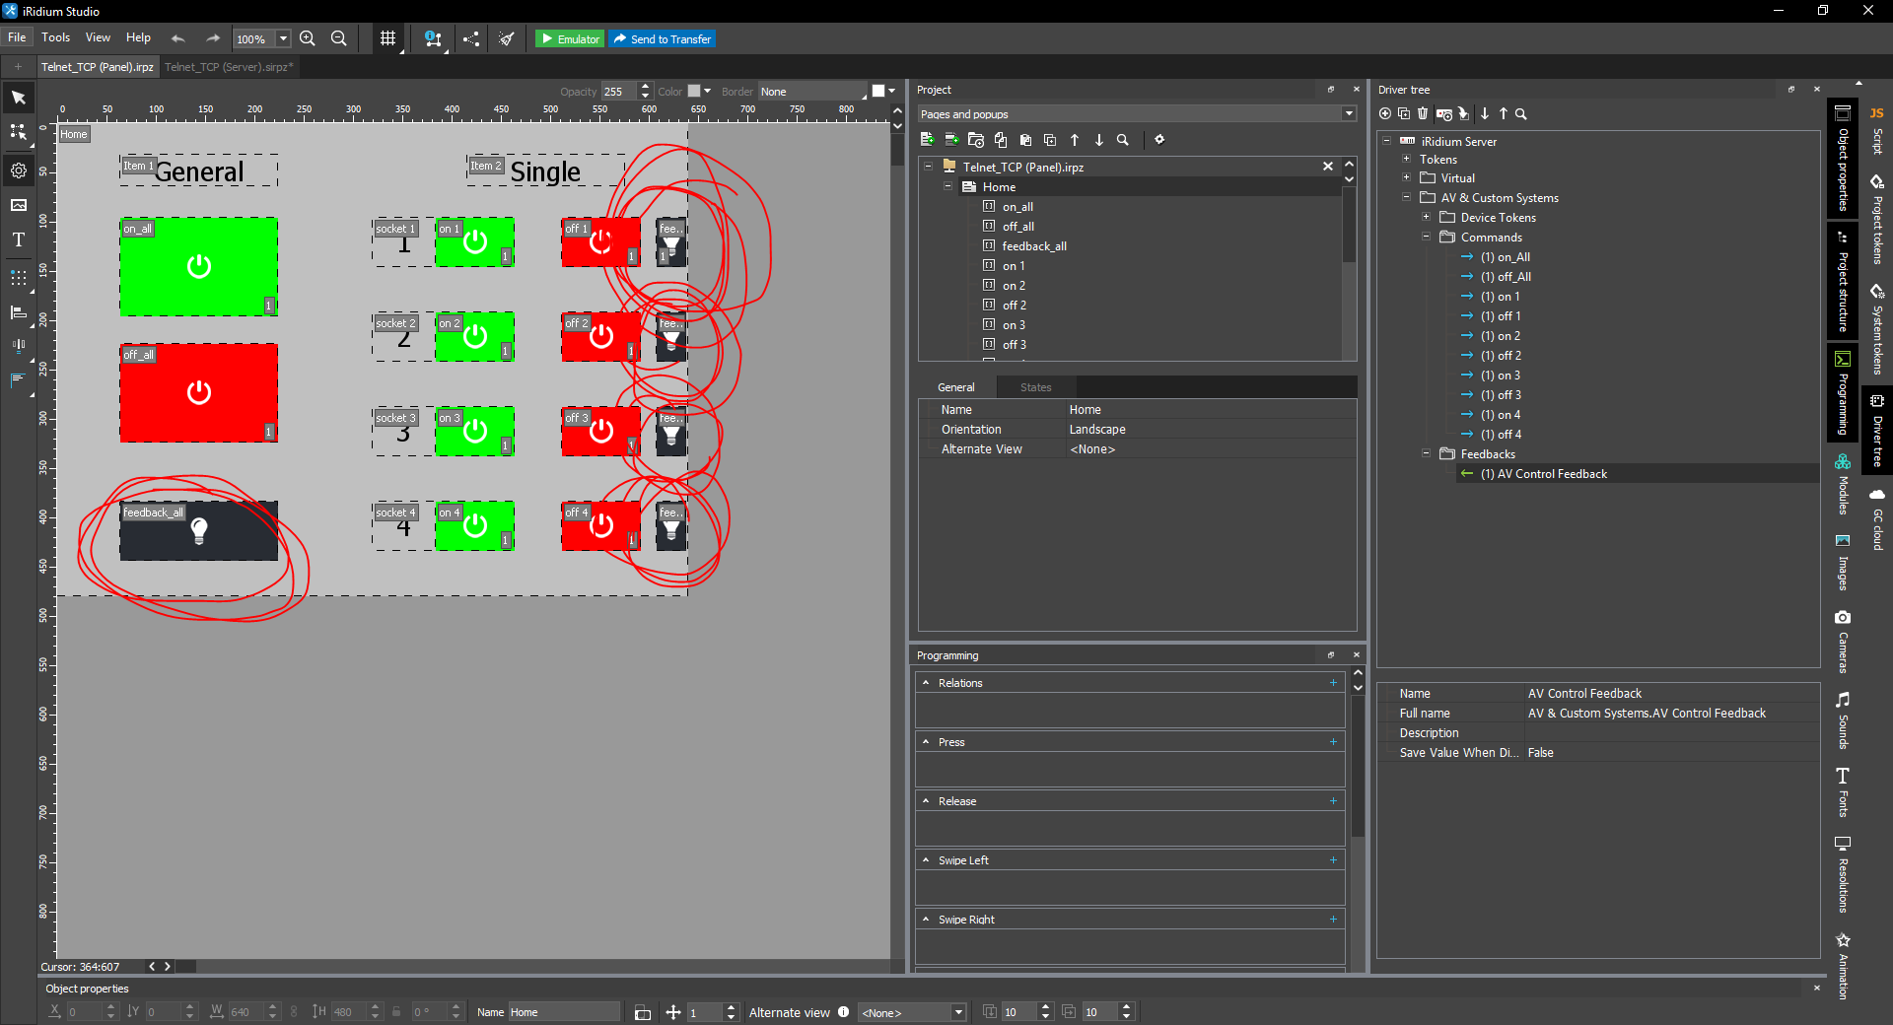This screenshot has width=1893, height=1025.
Task: Click the search icon in Project panel
Action: pyautogui.click(x=1122, y=140)
